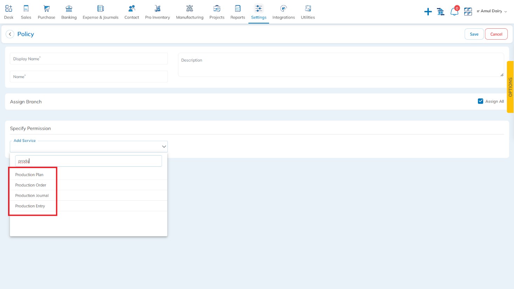Click the Assign Branch label
514x289 pixels.
26,102
